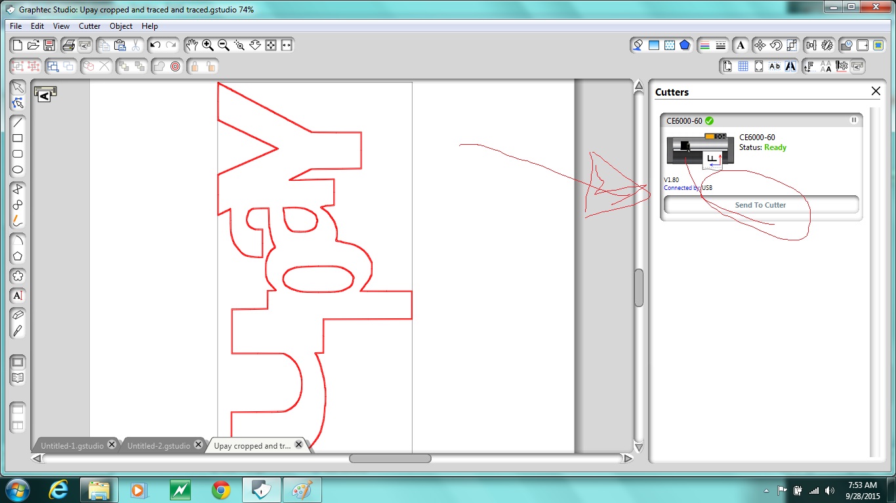The width and height of the screenshot is (896, 503).
Task: Open the Library book icon
Action: pyautogui.click(x=18, y=378)
